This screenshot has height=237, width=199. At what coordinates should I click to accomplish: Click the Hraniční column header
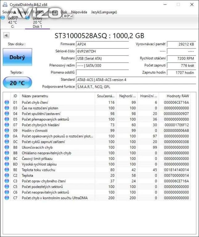click(x=148, y=96)
